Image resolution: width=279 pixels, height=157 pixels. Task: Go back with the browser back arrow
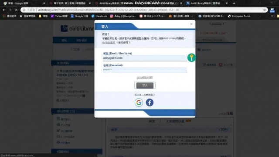point(4,10)
